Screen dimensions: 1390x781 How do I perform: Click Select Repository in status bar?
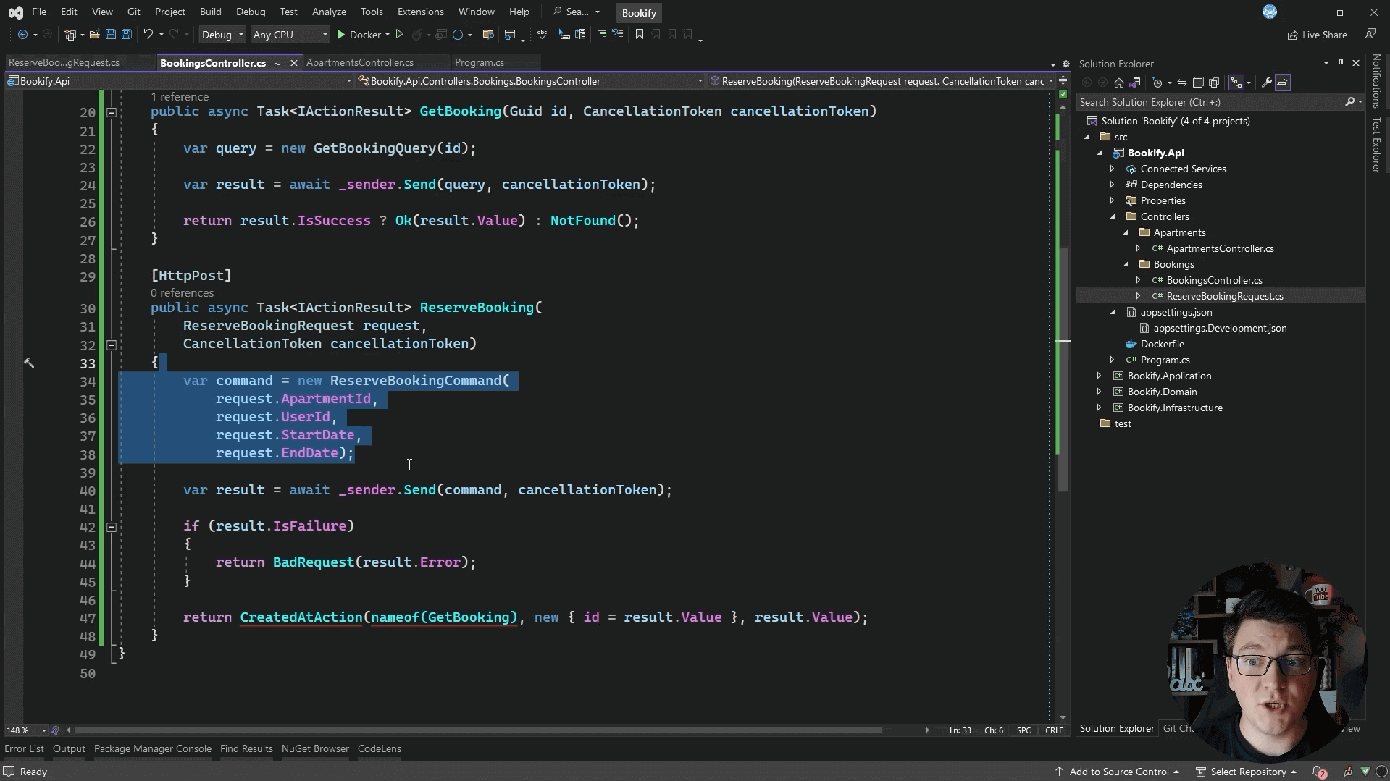tap(1246, 772)
